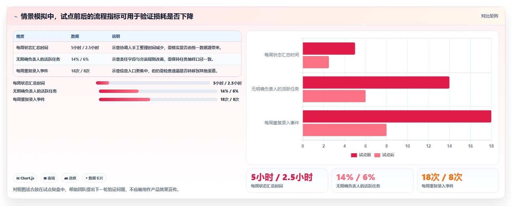The image size is (512, 206).
Task: Click the 试点前 bar for 每周重复录入事件
Action: pos(397,116)
